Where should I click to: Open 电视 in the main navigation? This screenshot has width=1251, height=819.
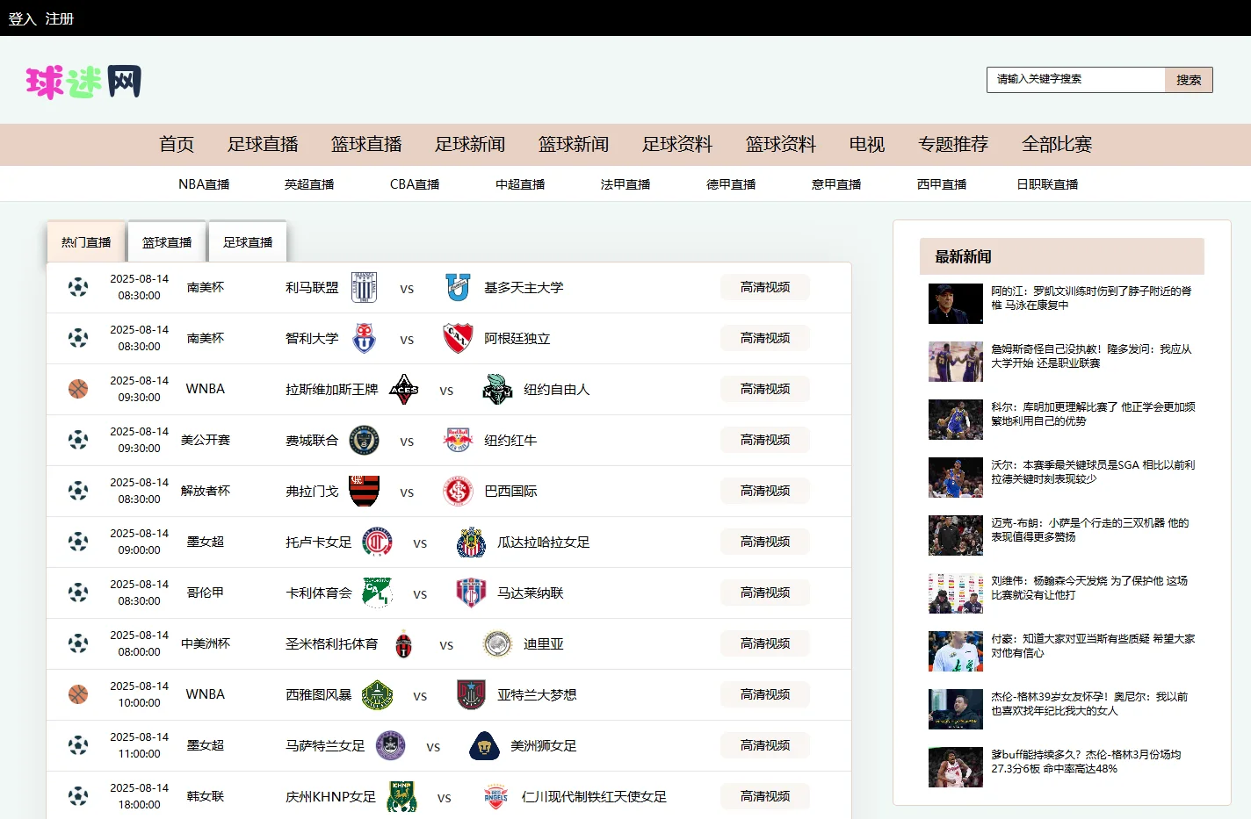[867, 144]
